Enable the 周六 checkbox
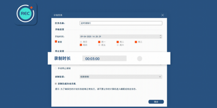 (118, 45)
